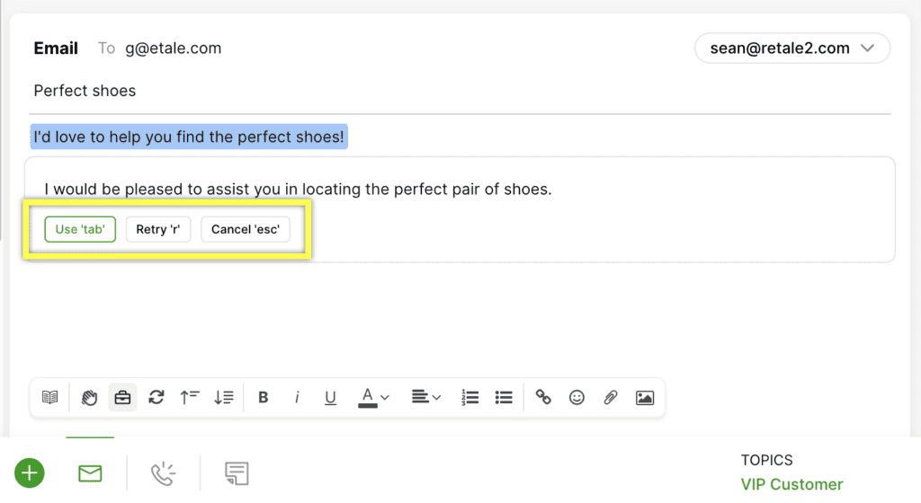This screenshot has width=921, height=503.
Task: Click the rephrase refresh arrows icon
Action: 156,398
